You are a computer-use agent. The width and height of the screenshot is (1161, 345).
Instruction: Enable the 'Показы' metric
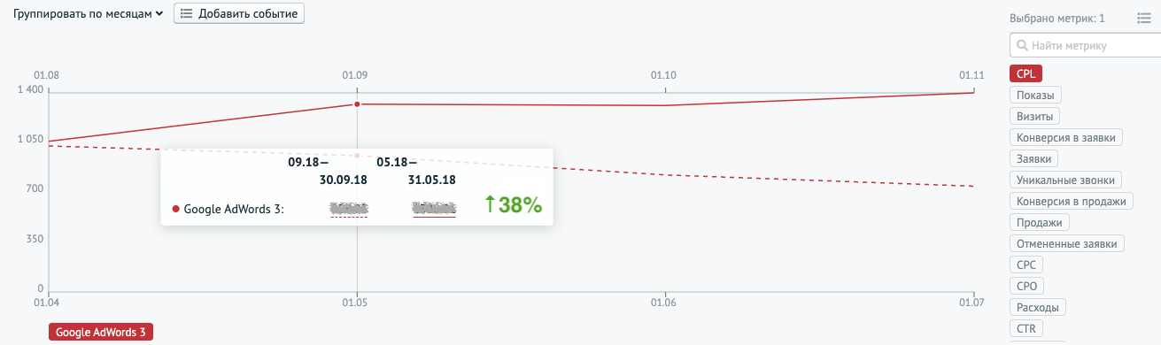coord(1035,95)
